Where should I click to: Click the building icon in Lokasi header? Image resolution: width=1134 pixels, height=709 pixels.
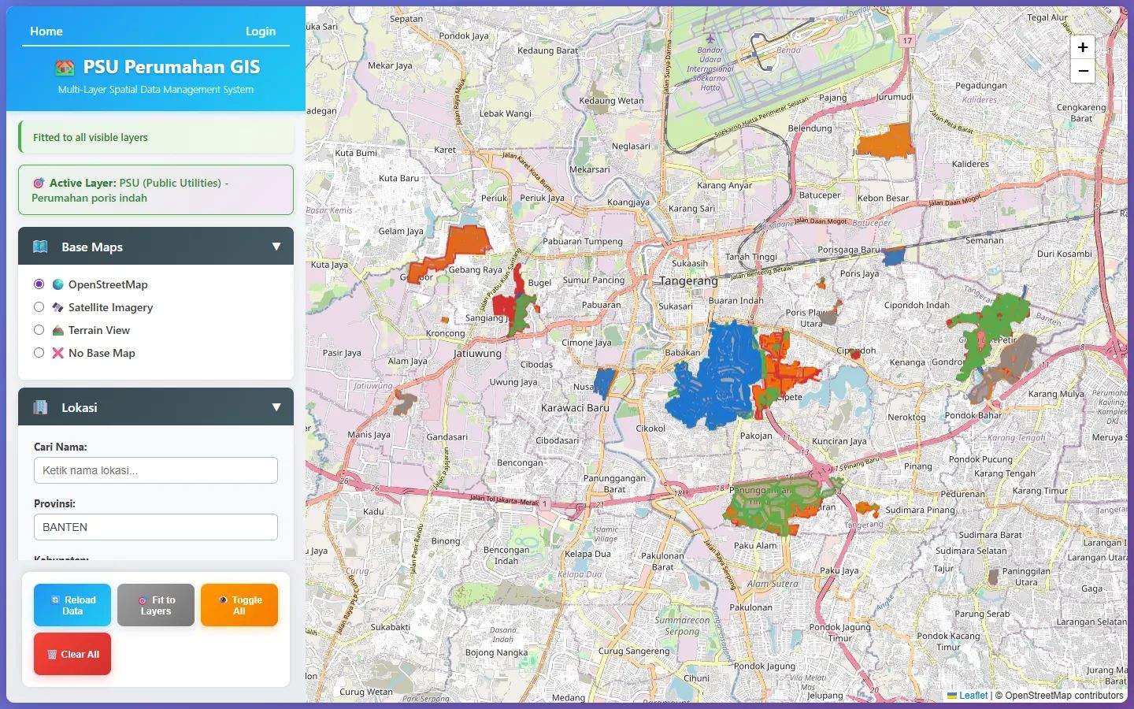40,407
